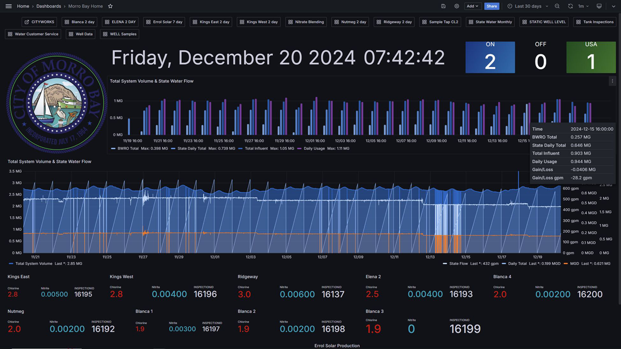This screenshot has width=621, height=349.
Task: Click Blanca 4 inspection ID 16200
Action: click(x=590, y=294)
